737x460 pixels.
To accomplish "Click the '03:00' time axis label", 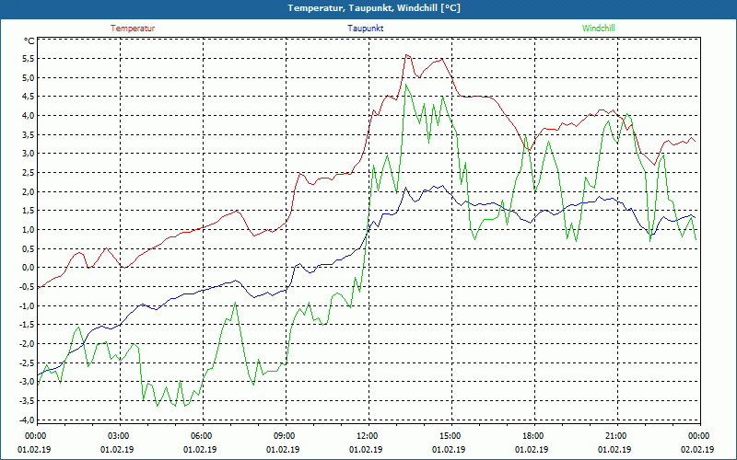I will [x=118, y=435].
